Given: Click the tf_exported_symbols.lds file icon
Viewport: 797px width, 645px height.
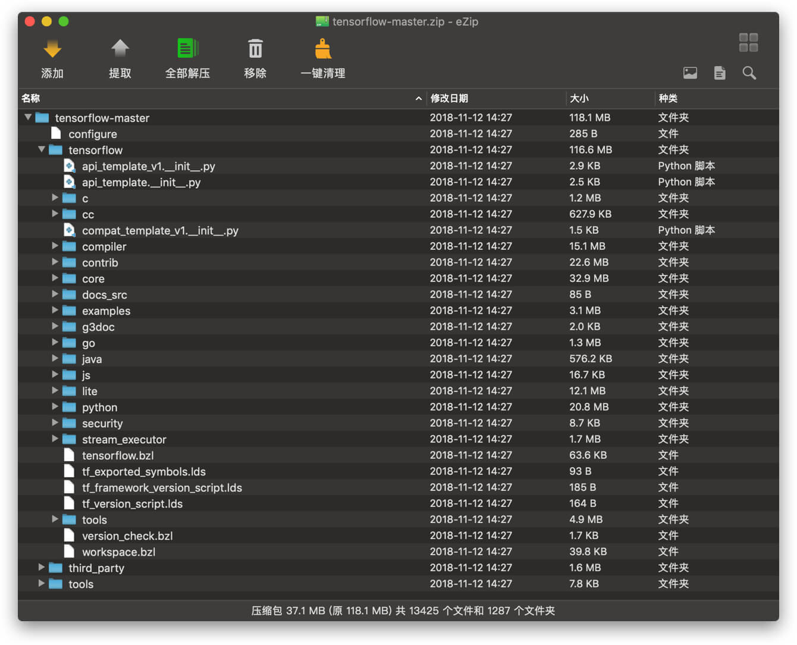Looking at the screenshot, I should (x=70, y=471).
